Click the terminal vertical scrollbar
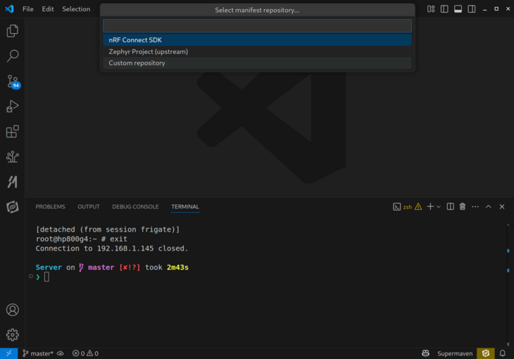 pyautogui.click(x=508, y=285)
